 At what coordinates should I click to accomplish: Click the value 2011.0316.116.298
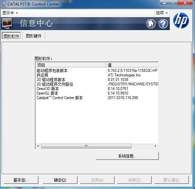(123, 98)
